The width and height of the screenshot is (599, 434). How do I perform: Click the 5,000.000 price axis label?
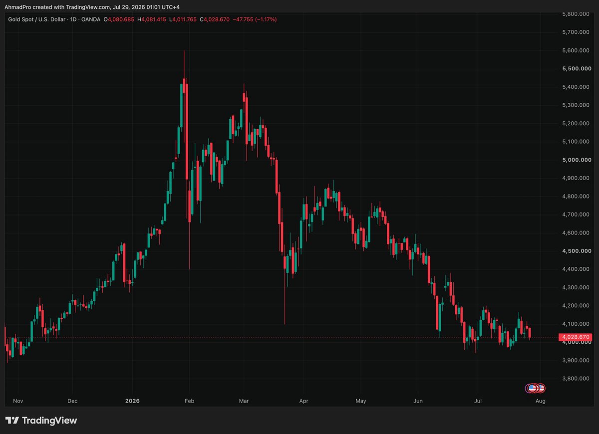pyautogui.click(x=577, y=160)
